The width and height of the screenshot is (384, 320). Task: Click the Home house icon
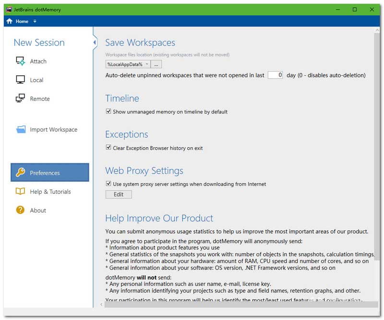(9, 21)
